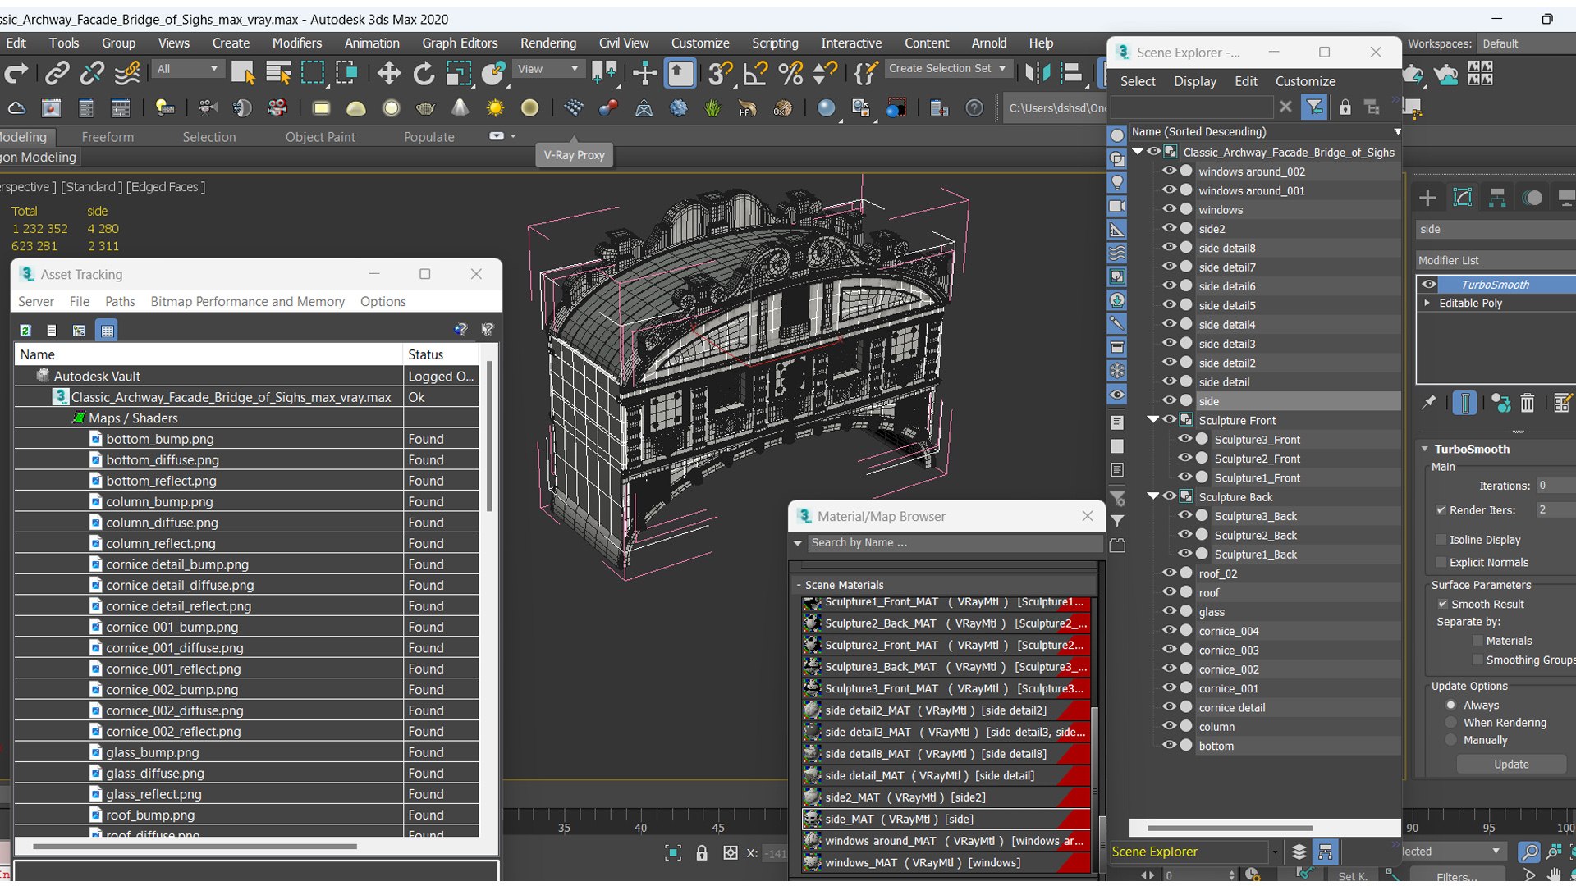Click Zoom Extents magnifier icon at bottom

1529,852
